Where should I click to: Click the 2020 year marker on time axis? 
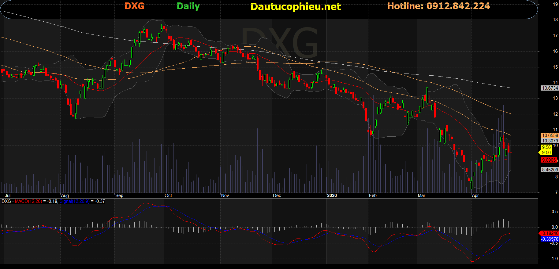pyautogui.click(x=332, y=195)
